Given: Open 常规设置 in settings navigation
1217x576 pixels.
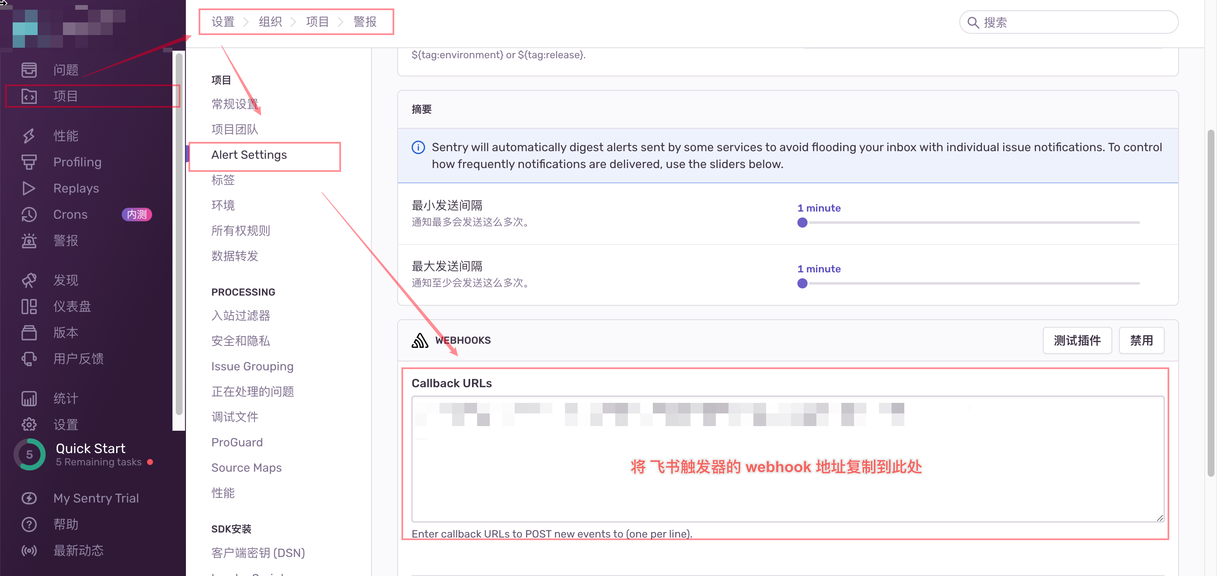Looking at the screenshot, I should (235, 104).
